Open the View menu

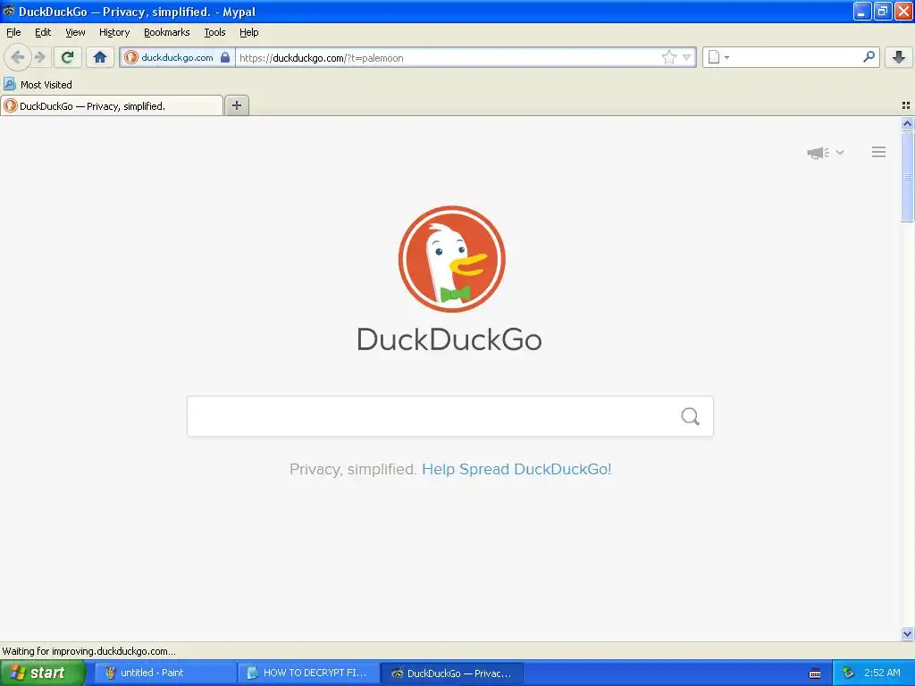[x=75, y=32]
